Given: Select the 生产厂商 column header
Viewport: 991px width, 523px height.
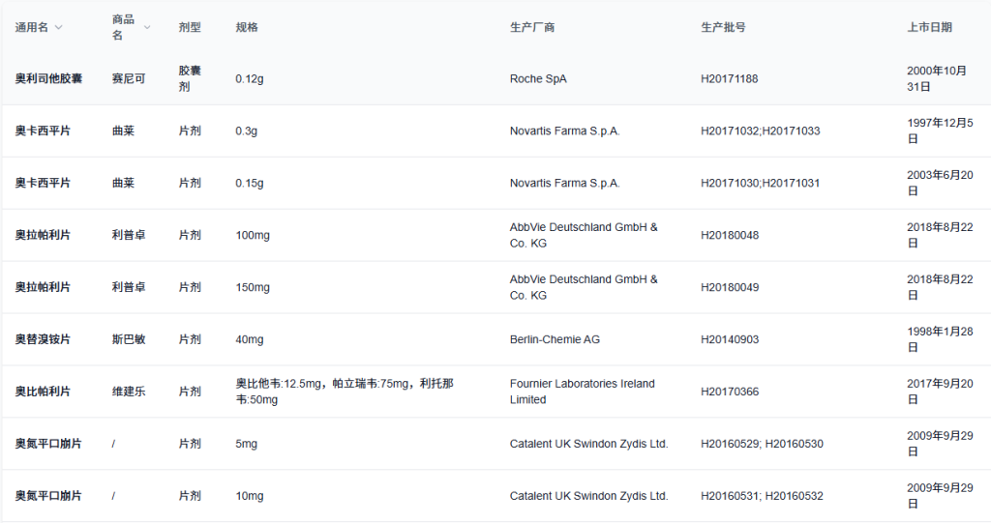Looking at the screenshot, I should (532, 28).
